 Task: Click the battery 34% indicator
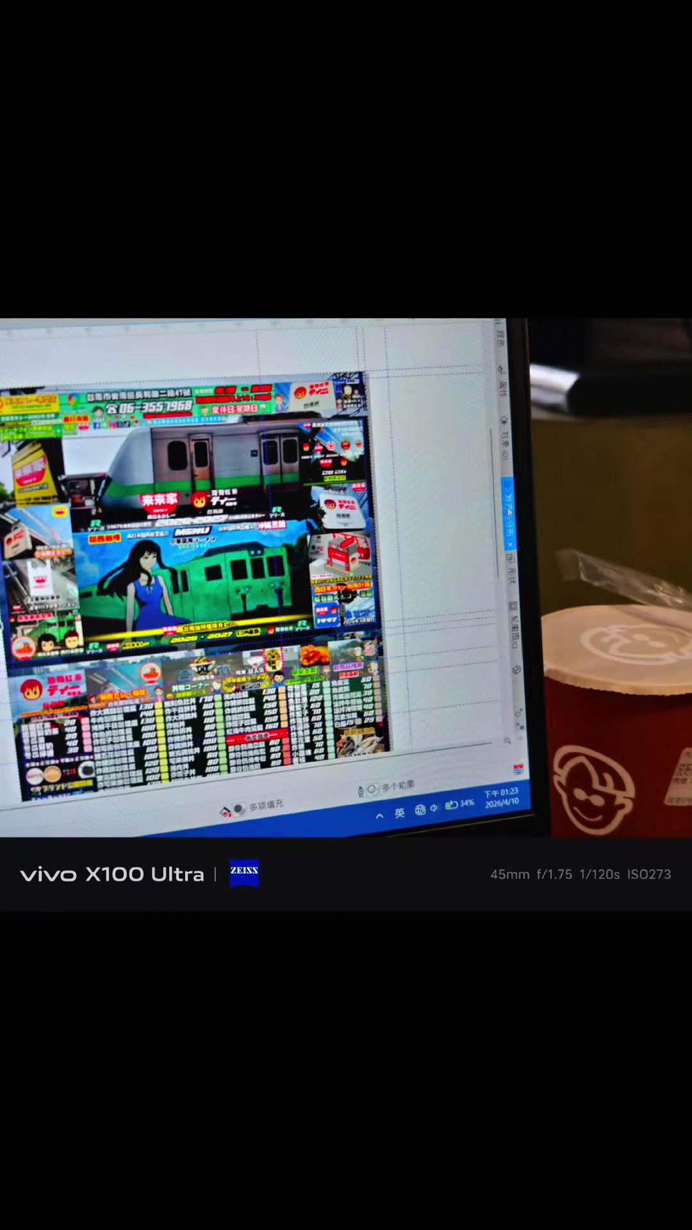pyautogui.click(x=459, y=804)
